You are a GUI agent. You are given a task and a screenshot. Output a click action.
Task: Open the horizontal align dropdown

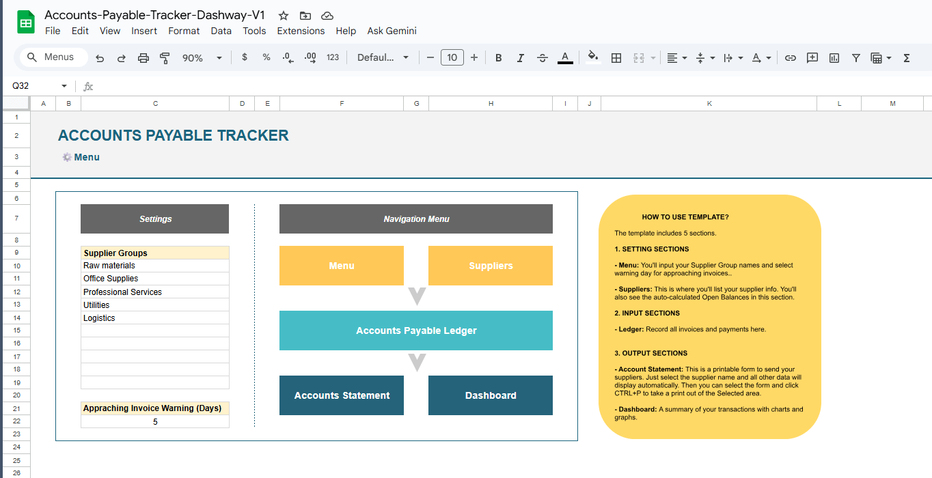(676, 58)
